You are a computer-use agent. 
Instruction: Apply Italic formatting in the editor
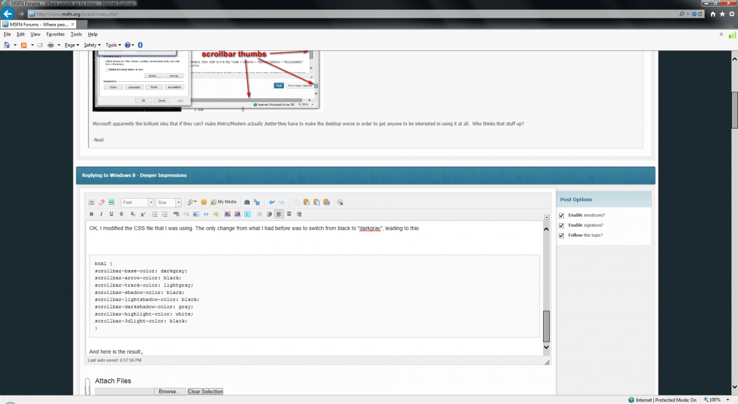[101, 214]
